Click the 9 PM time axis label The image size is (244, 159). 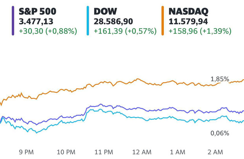point(26,152)
